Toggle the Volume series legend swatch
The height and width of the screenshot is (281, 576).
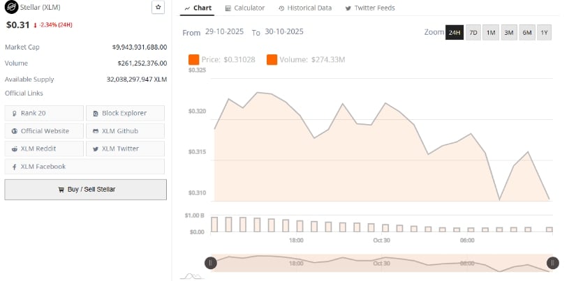pos(271,60)
